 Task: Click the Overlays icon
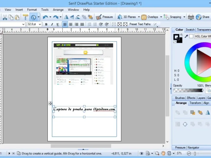click(x=144, y=17)
